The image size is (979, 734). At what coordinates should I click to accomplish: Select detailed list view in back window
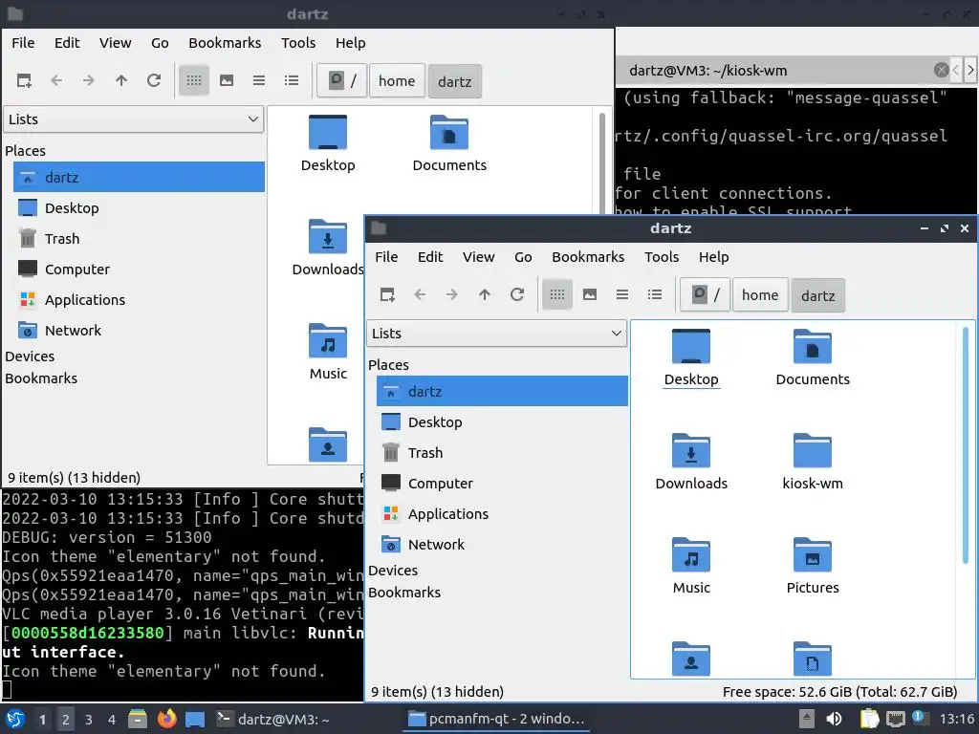point(291,80)
